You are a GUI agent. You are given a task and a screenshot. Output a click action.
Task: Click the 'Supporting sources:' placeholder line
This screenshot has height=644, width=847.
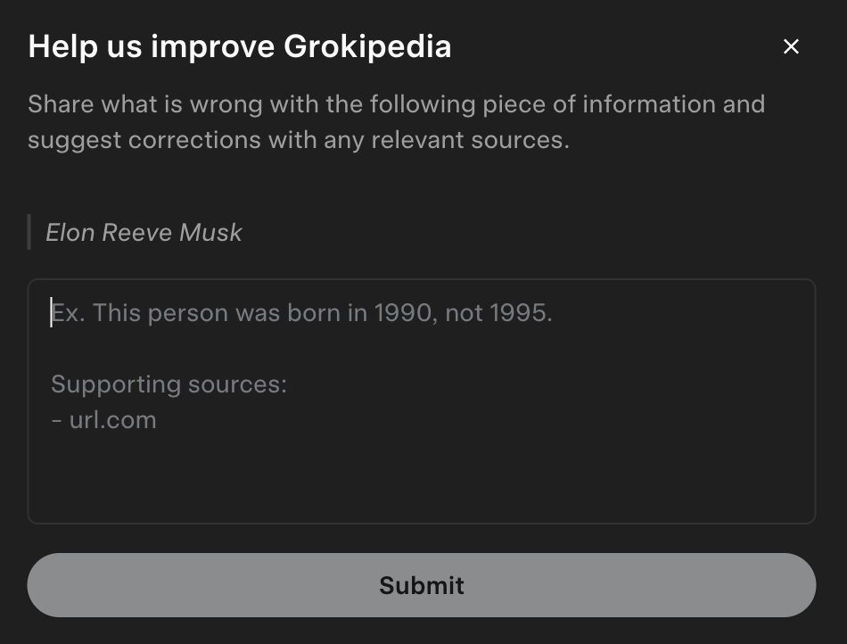pyautogui.click(x=169, y=384)
